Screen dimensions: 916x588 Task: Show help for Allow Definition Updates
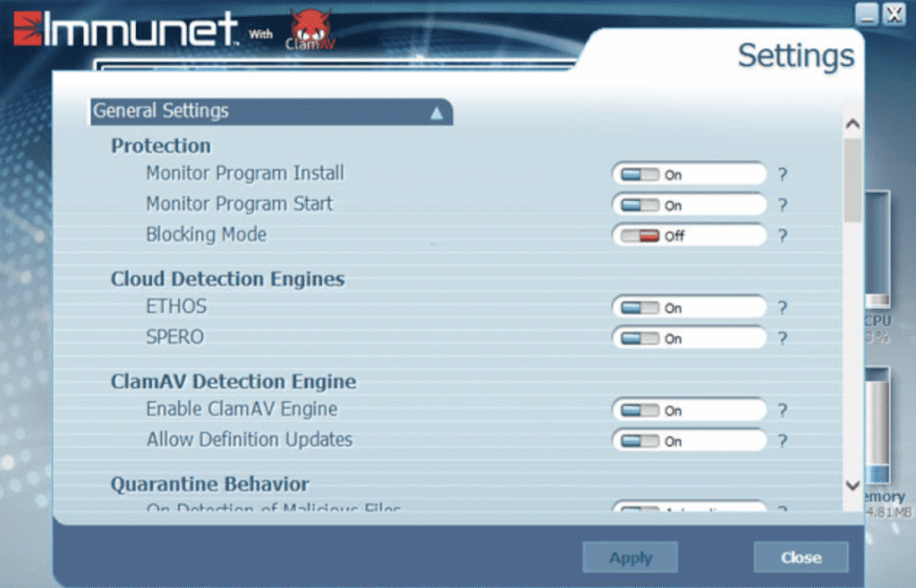pyautogui.click(x=782, y=441)
